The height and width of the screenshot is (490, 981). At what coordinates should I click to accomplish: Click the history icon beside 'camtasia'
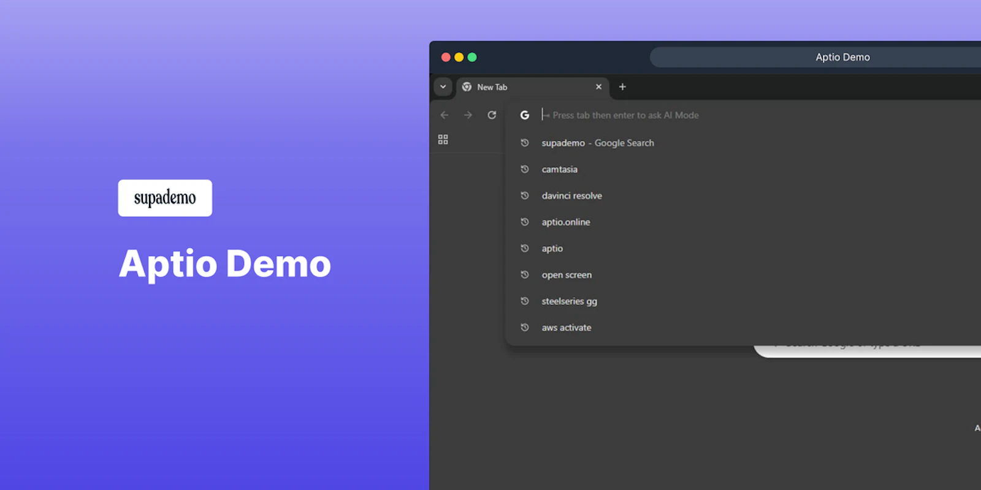(525, 169)
